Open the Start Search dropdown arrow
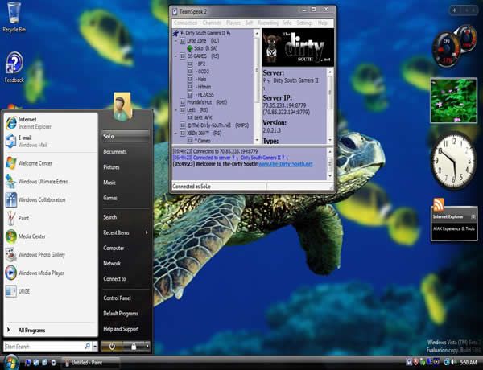The height and width of the screenshot is (370, 483). click(x=95, y=347)
